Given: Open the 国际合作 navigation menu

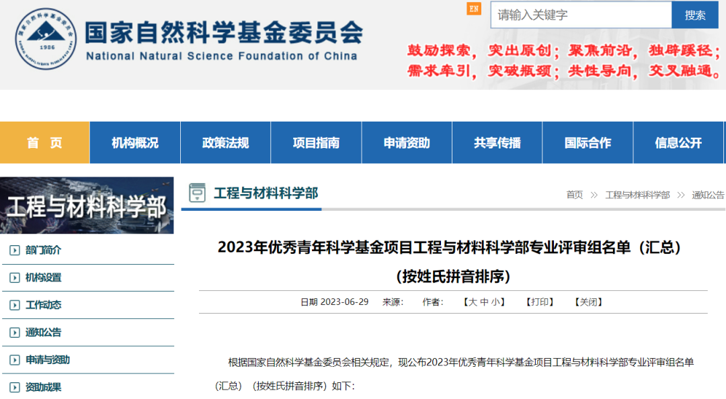Looking at the screenshot, I should tap(588, 142).
